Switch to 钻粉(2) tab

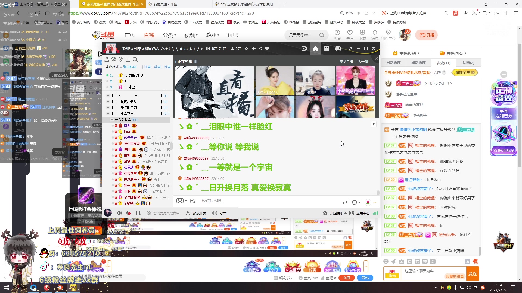tap(468, 63)
